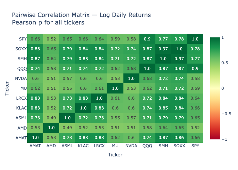
Task: Click the NVDA label on the x-axis
Action: [x=131, y=145]
